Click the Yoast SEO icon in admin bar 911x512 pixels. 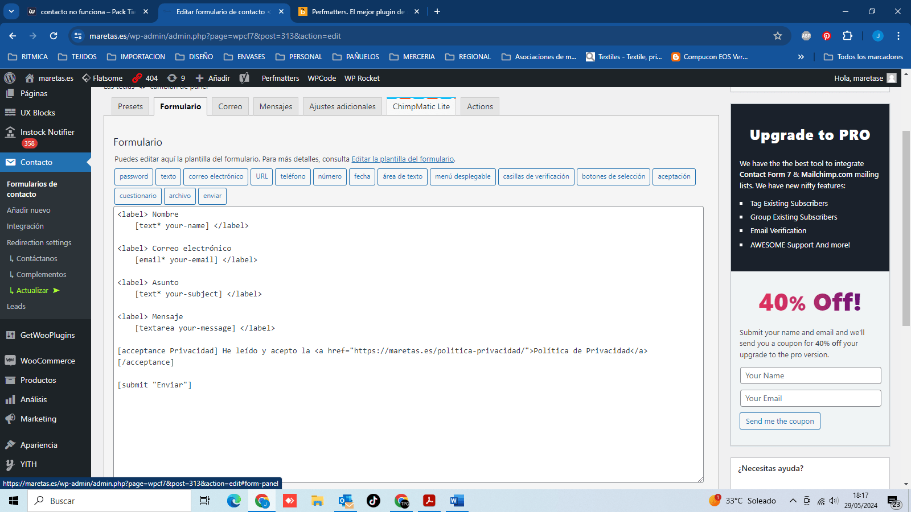244,78
